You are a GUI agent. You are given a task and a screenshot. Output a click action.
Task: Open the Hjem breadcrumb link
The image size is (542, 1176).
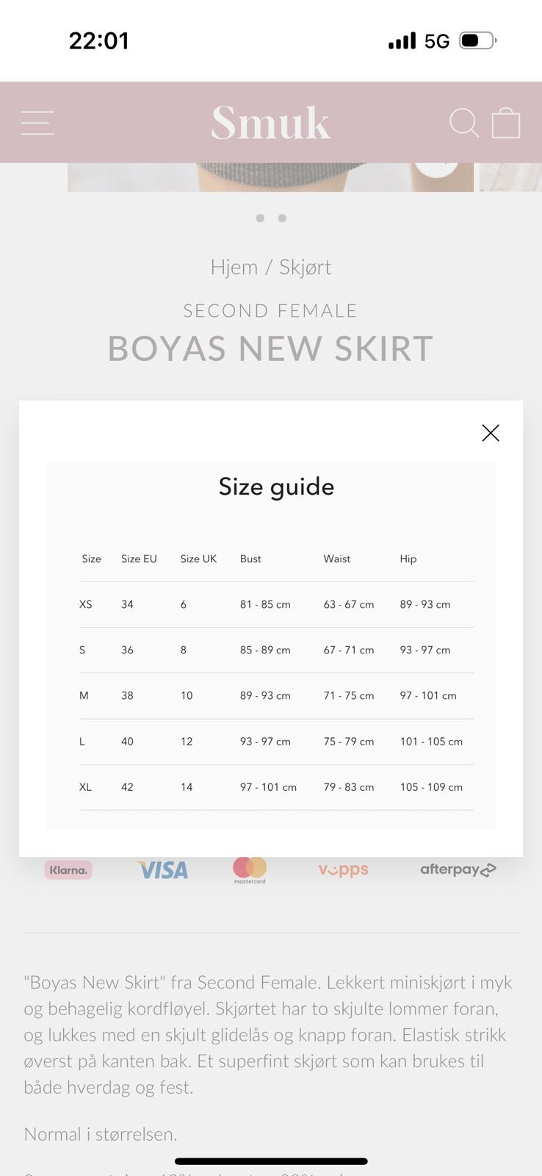pyautogui.click(x=234, y=267)
